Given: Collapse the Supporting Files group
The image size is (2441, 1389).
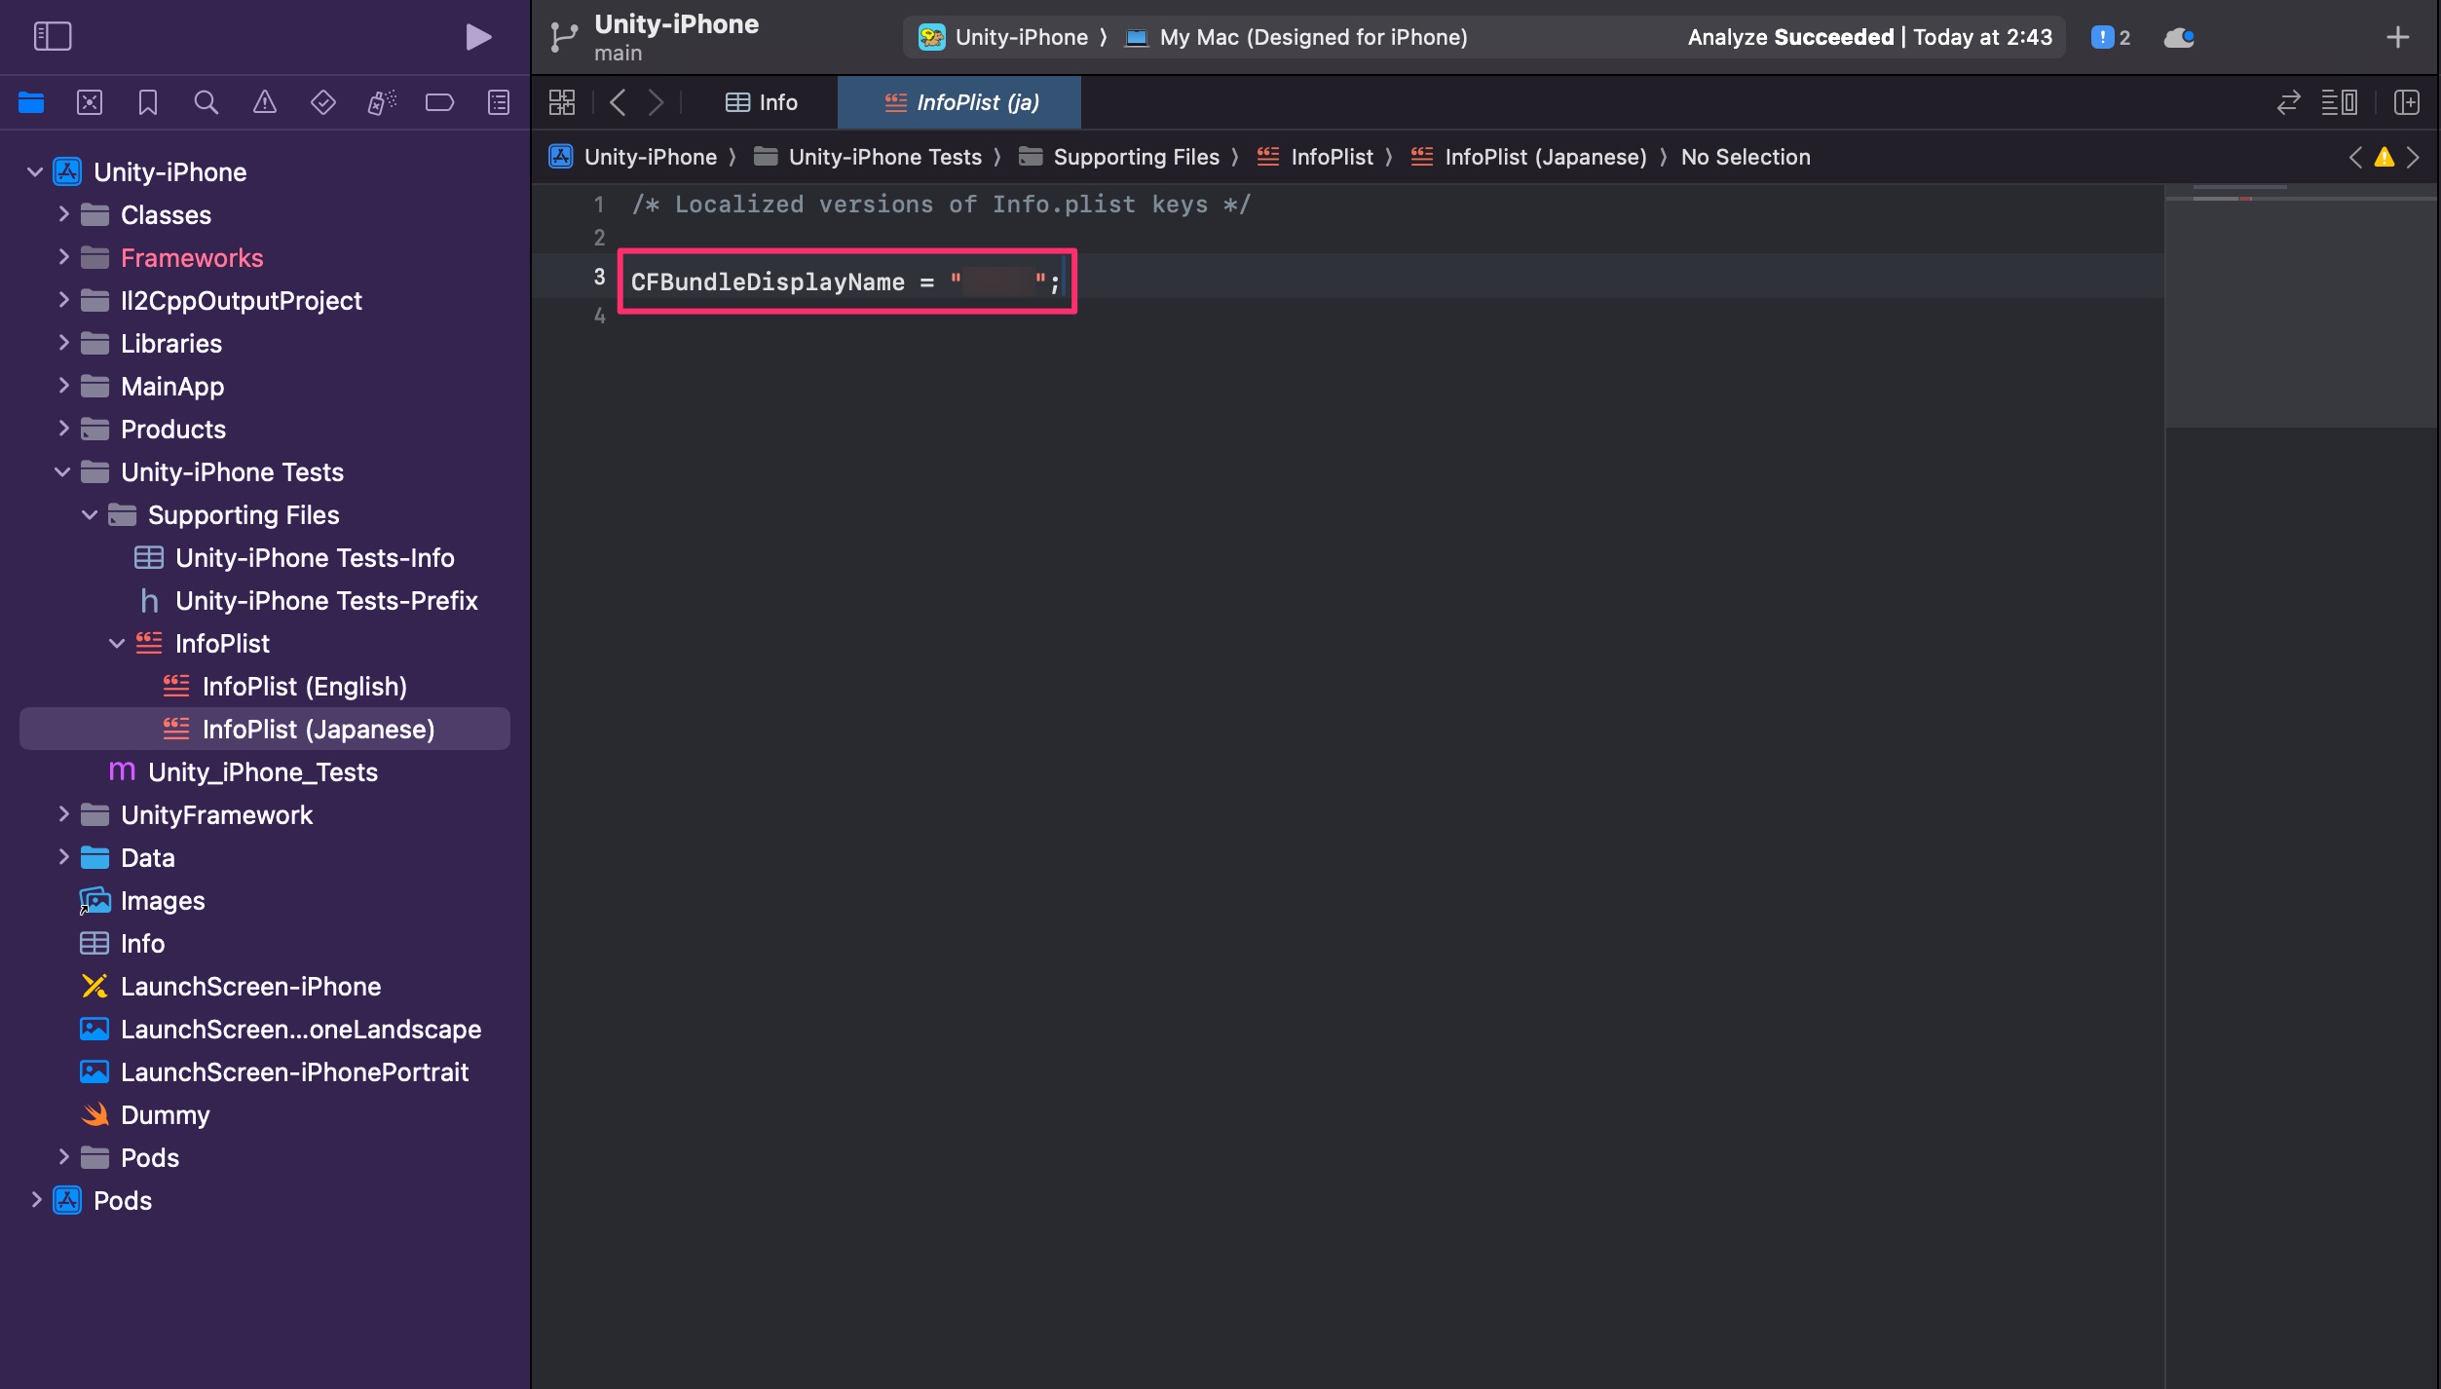Looking at the screenshot, I should pyautogui.click(x=90, y=515).
